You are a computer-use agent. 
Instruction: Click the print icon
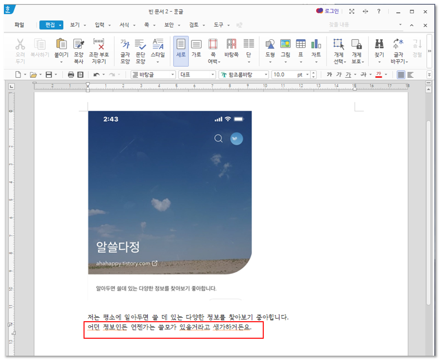pyautogui.click(x=71, y=74)
